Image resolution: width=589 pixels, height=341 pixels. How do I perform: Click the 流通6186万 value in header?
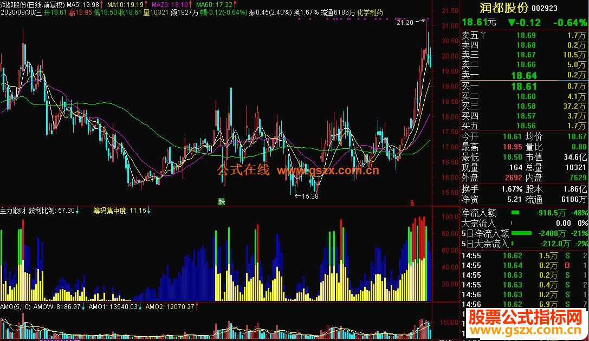338,12
